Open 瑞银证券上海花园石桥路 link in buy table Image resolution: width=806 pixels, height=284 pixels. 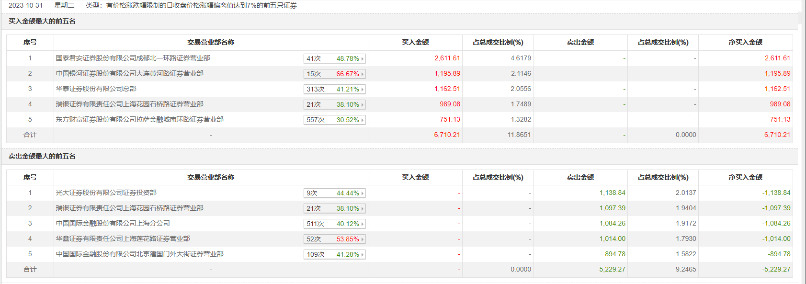[129, 104]
